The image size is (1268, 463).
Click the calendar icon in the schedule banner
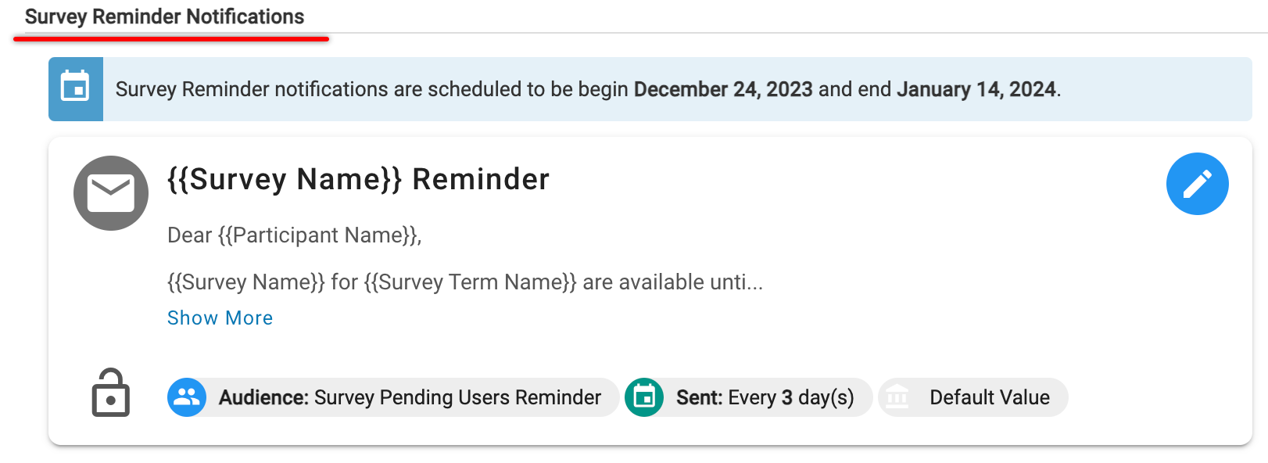pyautogui.click(x=76, y=88)
